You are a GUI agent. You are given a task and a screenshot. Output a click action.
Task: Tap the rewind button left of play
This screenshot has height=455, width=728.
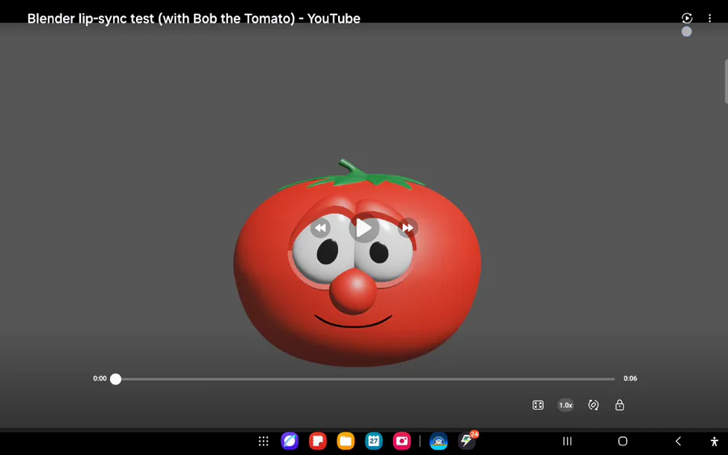(x=320, y=228)
